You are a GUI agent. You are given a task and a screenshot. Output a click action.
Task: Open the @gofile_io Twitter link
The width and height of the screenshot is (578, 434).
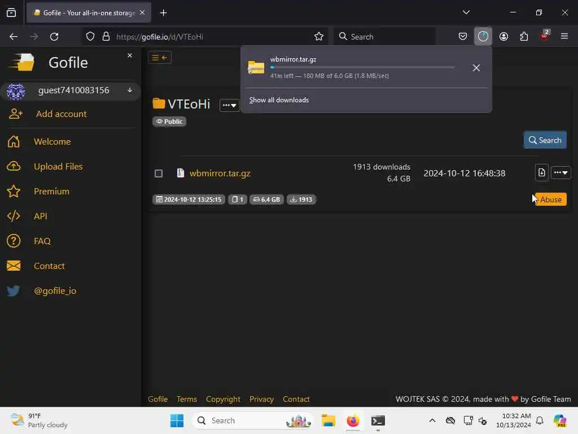click(55, 291)
